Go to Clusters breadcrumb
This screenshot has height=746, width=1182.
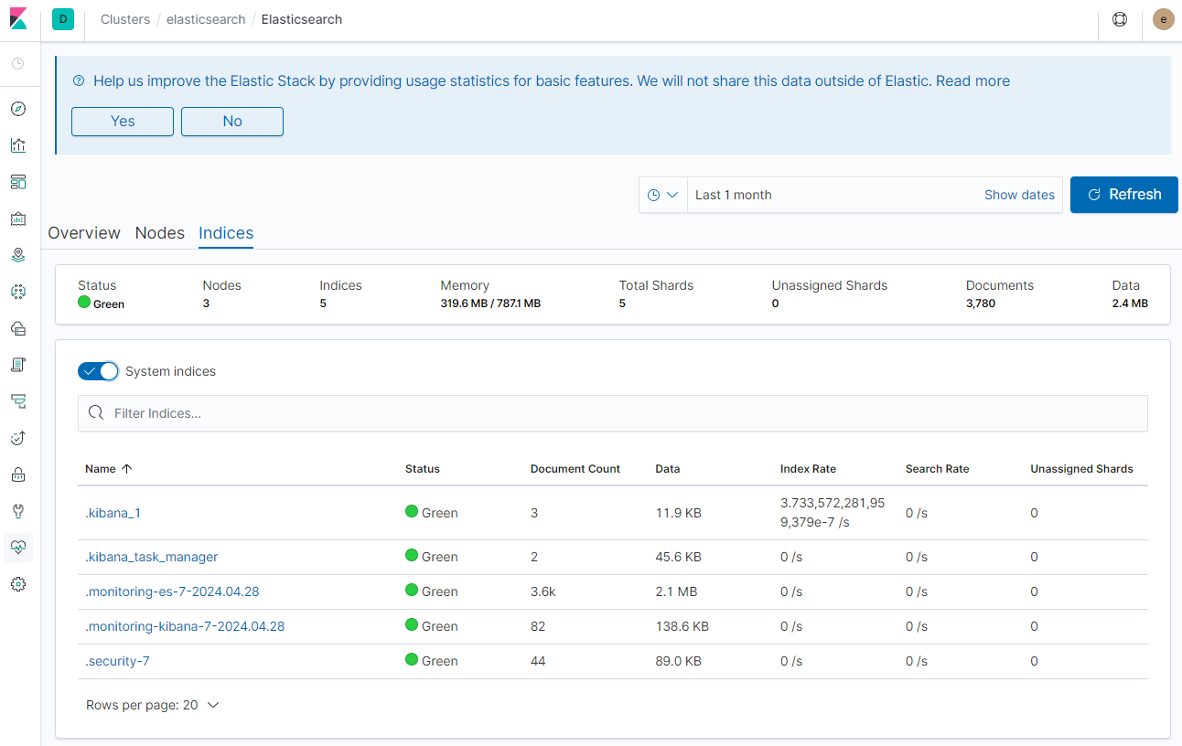(125, 19)
